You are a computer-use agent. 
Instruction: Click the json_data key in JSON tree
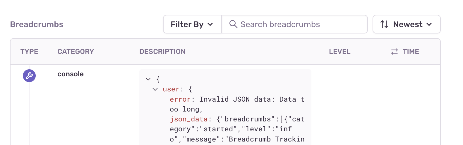tap(189, 119)
